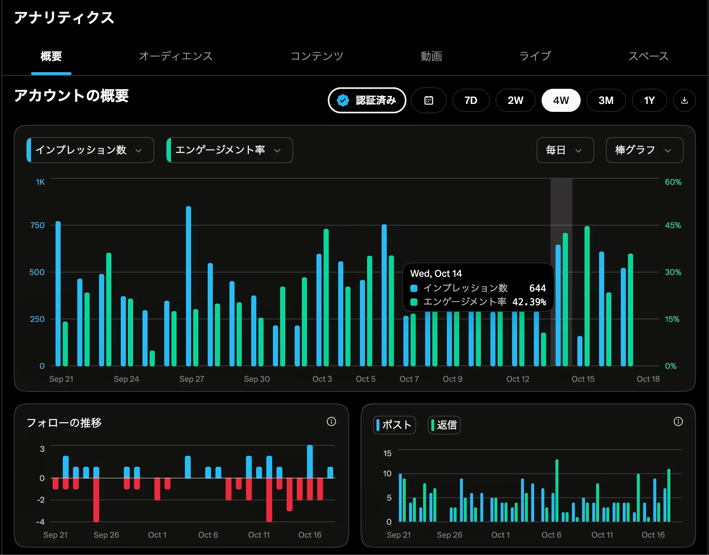Select the 7D time range

(471, 100)
